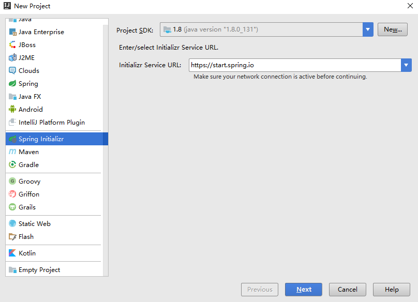Click the Project SDK combo box
This screenshot has width=418, height=302.
[x=266, y=29]
